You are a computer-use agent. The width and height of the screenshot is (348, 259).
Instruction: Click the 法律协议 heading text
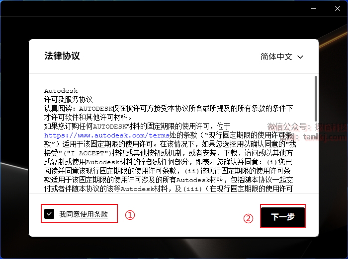(x=62, y=56)
